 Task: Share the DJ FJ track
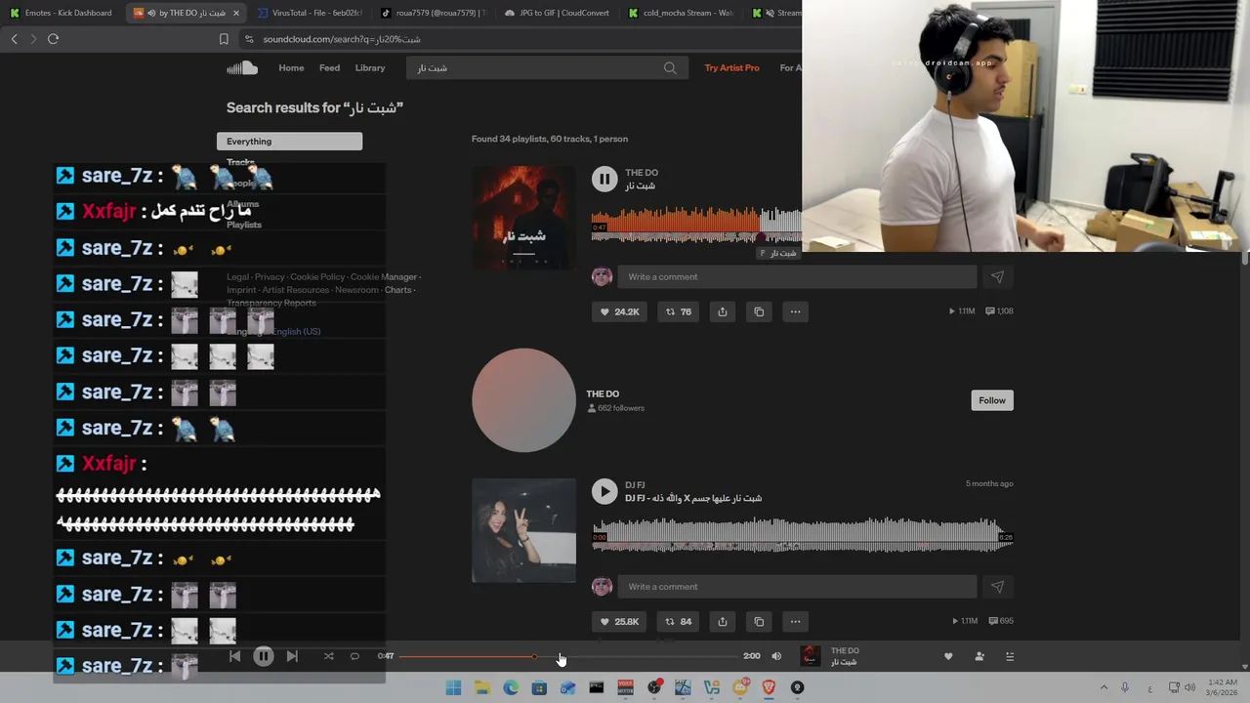(x=723, y=621)
